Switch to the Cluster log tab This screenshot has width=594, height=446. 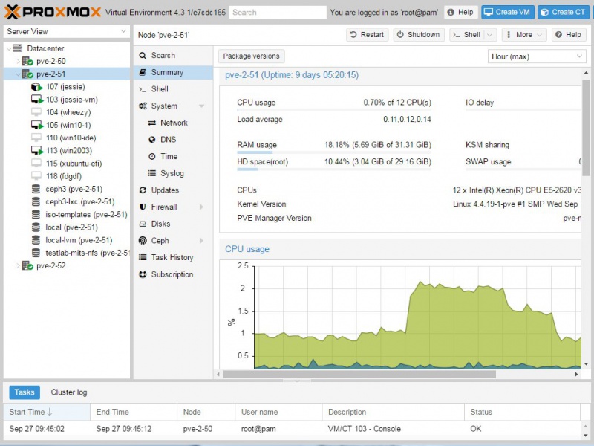tap(68, 392)
